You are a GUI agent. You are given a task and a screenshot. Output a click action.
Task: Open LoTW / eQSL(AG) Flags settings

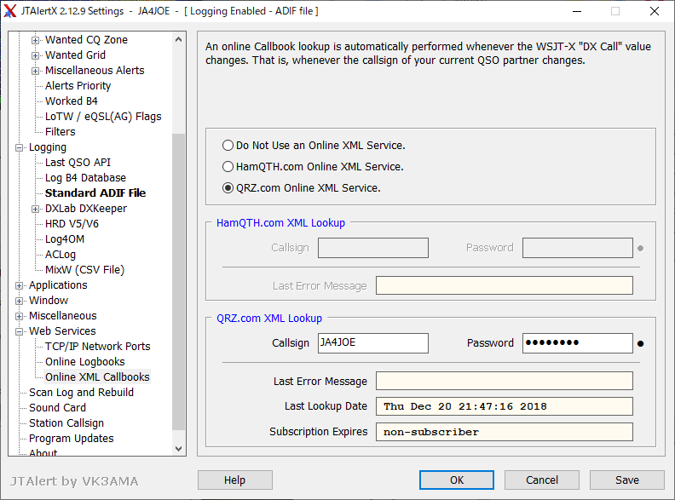[103, 117]
